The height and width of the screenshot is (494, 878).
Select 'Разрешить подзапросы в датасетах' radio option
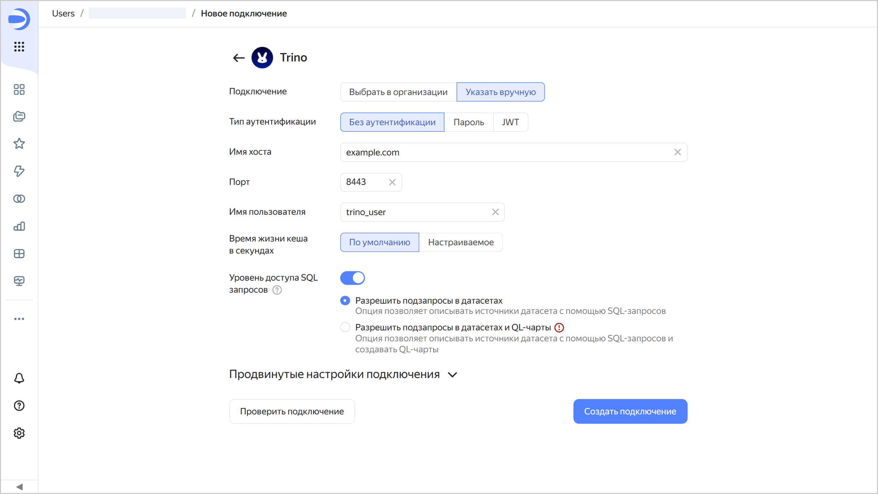pyautogui.click(x=345, y=301)
